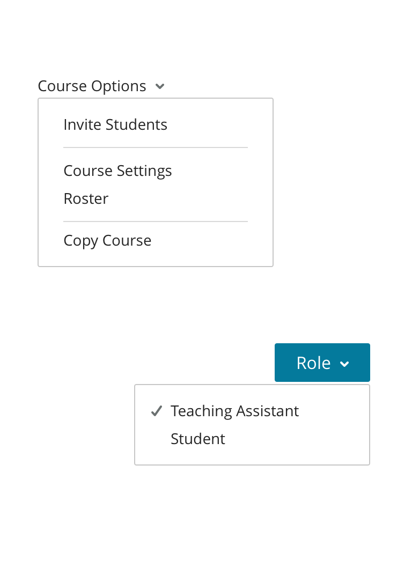Image resolution: width=397 pixels, height=561 pixels.
Task: Choose Roster in Course Options menu
Action: [x=86, y=199]
